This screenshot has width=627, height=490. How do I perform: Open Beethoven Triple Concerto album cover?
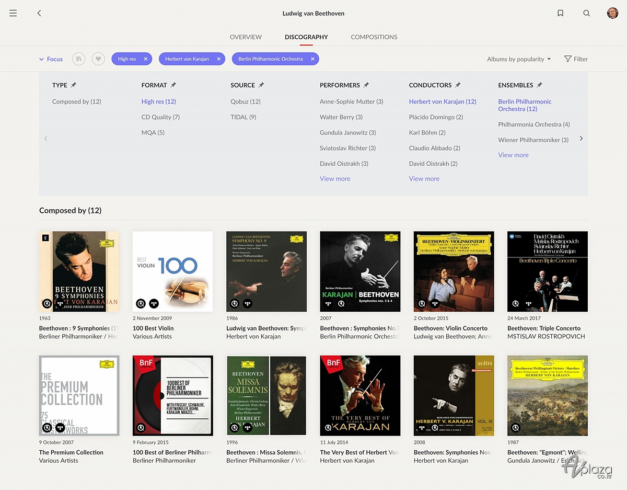(x=548, y=271)
